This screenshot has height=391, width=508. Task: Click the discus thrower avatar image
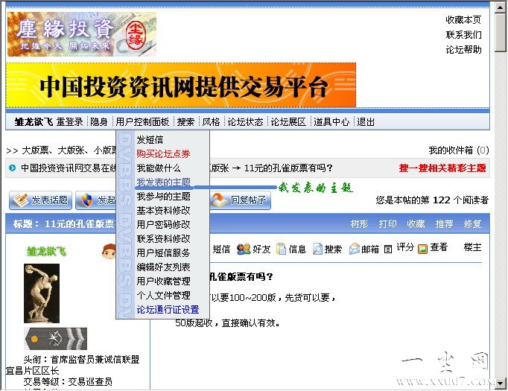42,293
